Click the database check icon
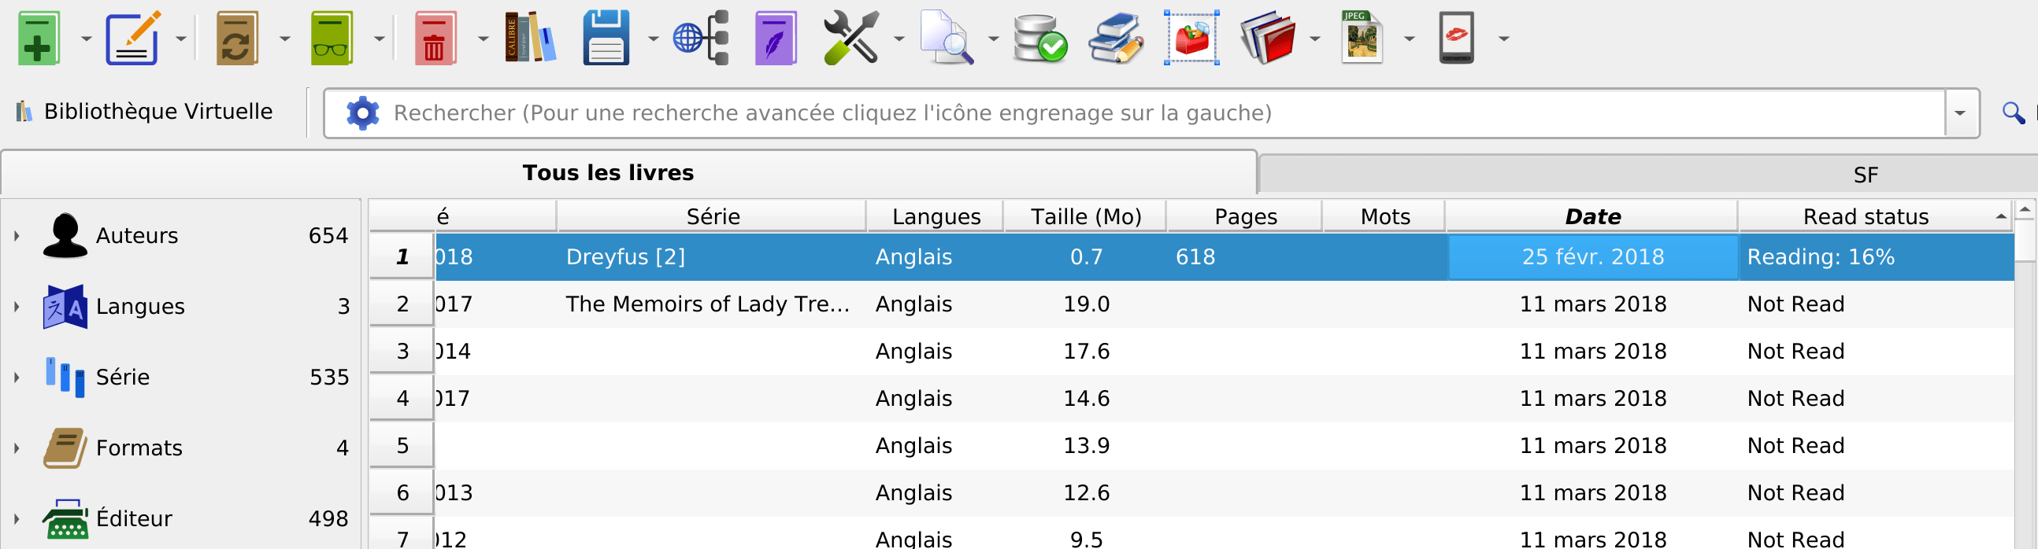 [x=1040, y=37]
